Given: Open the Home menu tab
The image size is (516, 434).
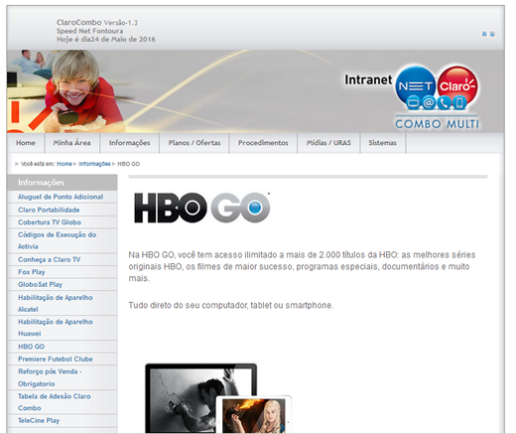Looking at the screenshot, I should 26,143.
